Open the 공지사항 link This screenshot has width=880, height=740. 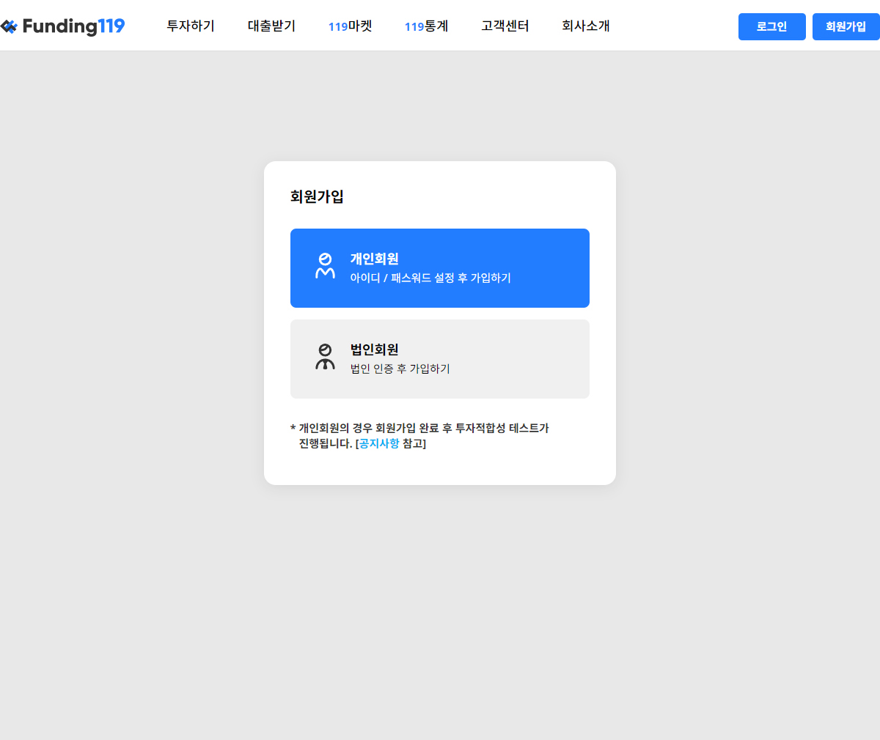click(x=379, y=443)
